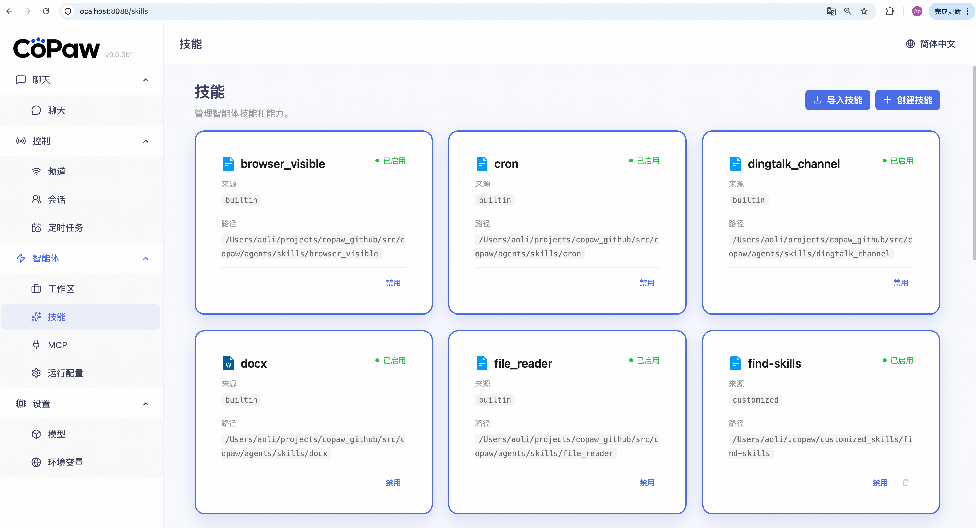Open the 模型 models page
The image size is (976, 528).
click(81, 434)
